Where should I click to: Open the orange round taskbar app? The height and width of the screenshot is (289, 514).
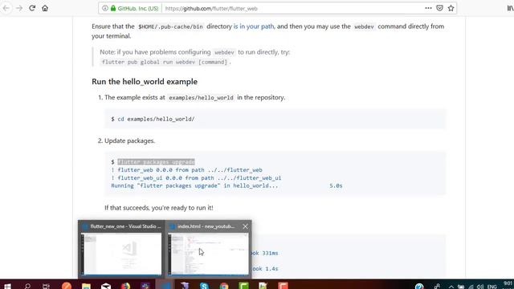[67, 286]
